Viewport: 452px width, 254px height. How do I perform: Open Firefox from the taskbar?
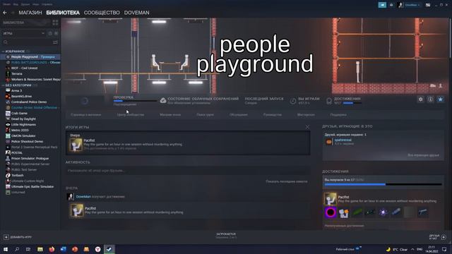(x=52, y=249)
